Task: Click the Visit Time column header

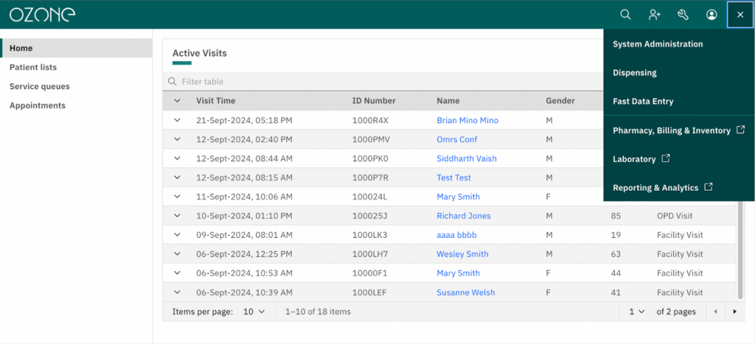Action: tap(215, 101)
